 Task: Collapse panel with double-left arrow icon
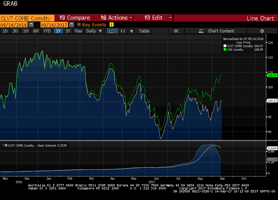tap(176, 31)
